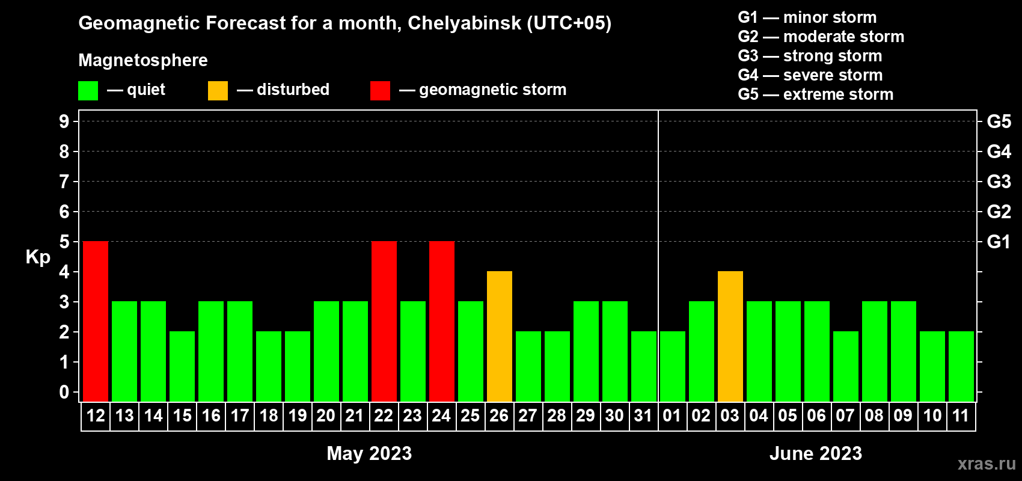Click the G2 label on right axis
This screenshot has height=481, width=1022.
(999, 212)
